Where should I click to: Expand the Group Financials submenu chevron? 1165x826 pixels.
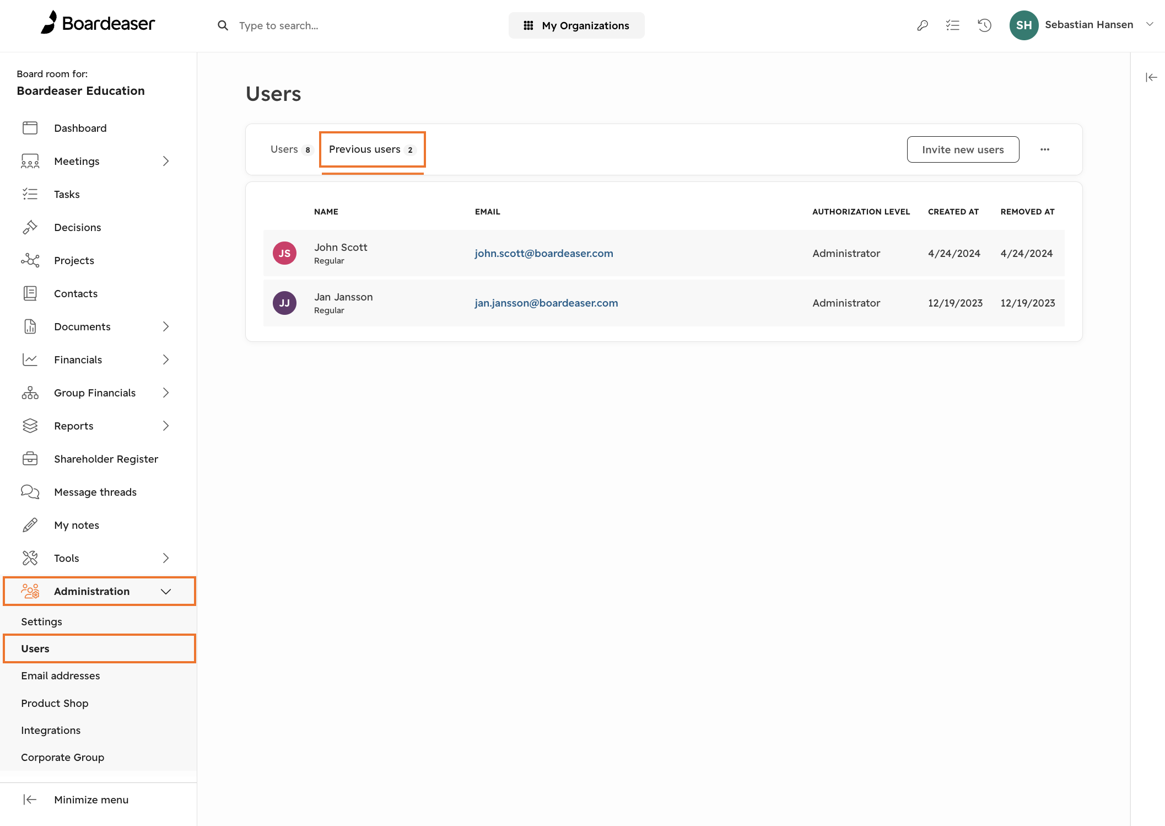click(166, 393)
